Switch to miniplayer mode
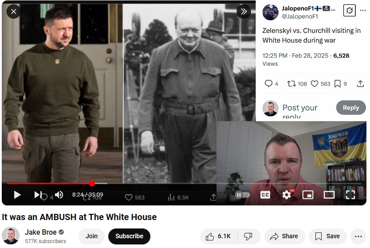 click(x=308, y=195)
